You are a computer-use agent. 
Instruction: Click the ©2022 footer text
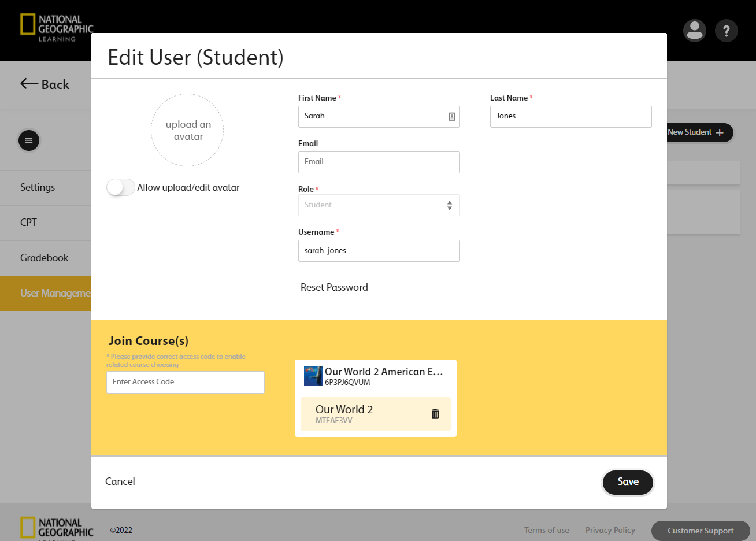pos(121,530)
